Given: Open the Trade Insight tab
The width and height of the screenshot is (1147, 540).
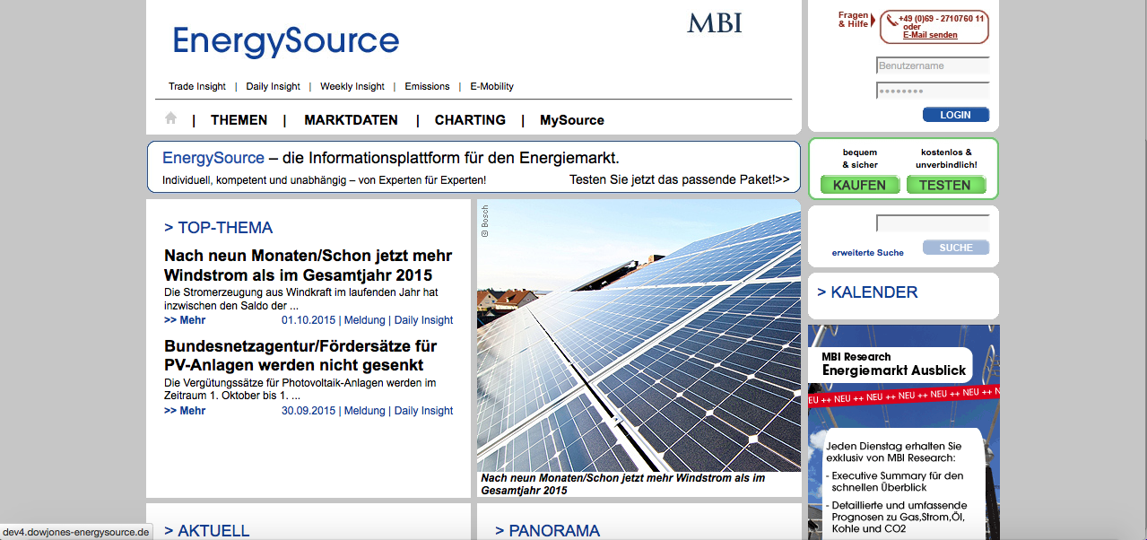Looking at the screenshot, I should pos(197,86).
